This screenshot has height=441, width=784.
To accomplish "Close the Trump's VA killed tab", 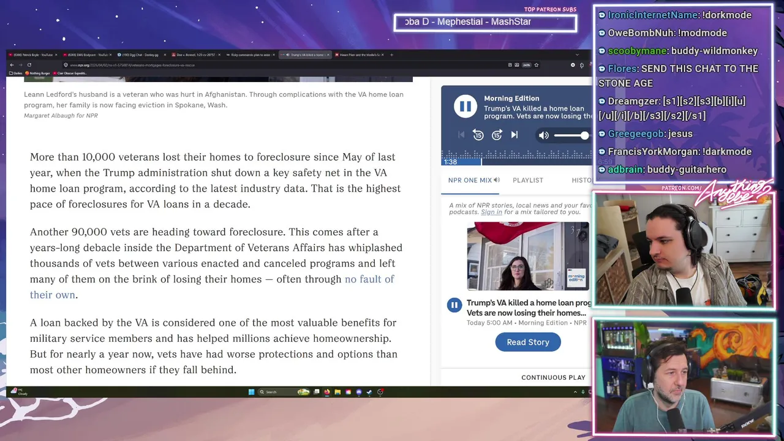I will point(328,55).
